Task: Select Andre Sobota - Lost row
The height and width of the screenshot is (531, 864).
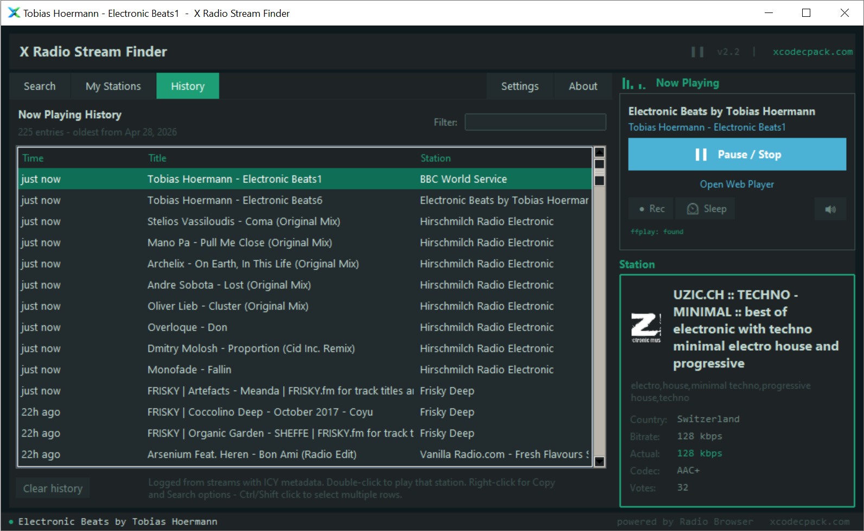Action: click(305, 285)
